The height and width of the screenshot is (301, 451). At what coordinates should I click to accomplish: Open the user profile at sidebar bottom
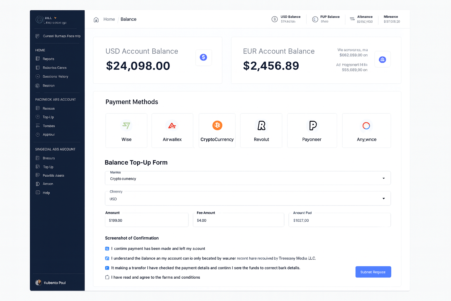[51, 283]
